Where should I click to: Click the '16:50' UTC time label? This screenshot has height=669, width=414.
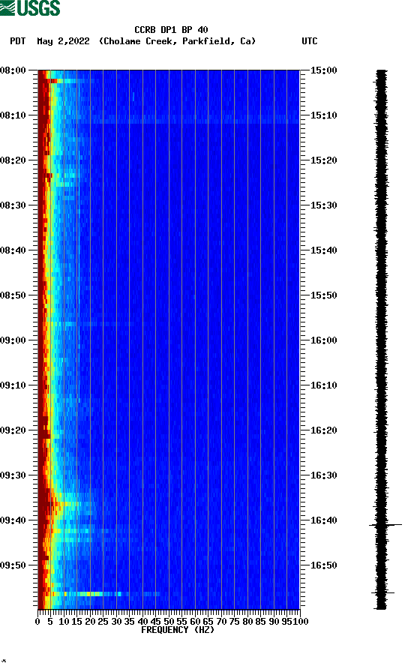coord(323,565)
